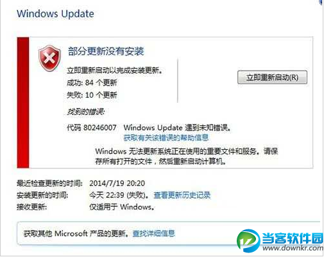Viewport: 324px width, 257px height.
Task: Click the red shield error icon
Action: coord(49,58)
